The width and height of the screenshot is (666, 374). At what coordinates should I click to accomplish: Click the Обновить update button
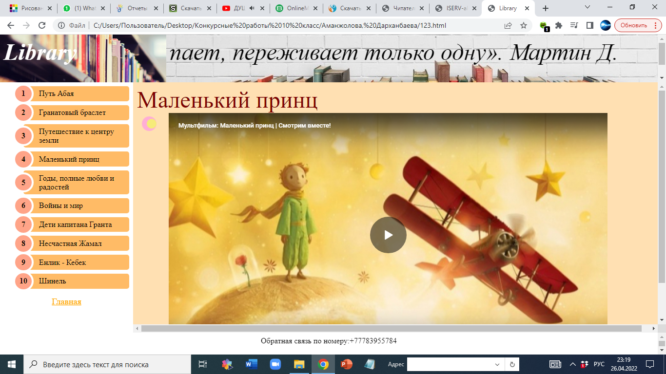pyautogui.click(x=638, y=25)
